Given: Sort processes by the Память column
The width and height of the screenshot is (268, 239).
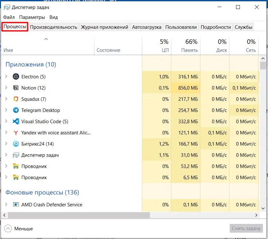Looking at the screenshot, I should [x=186, y=46].
